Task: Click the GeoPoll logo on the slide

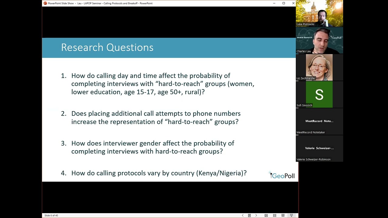Action: point(282,175)
